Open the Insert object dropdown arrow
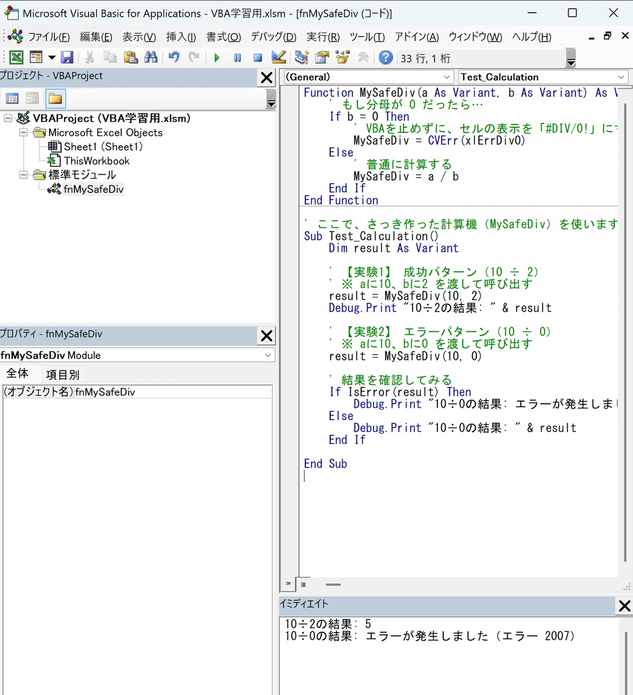Viewport: 633px width, 695px height. (x=52, y=58)
